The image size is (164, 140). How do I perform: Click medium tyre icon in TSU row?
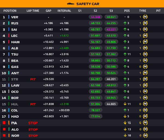coord(145,54)
